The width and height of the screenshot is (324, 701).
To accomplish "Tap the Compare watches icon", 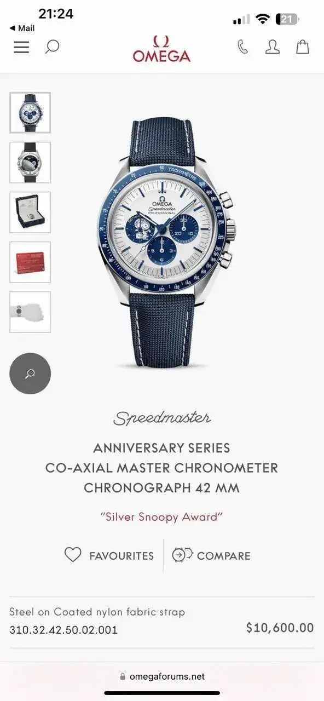I will 182,555.
